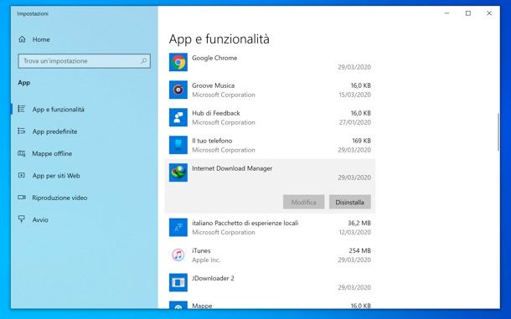
Task: Open the App predefinite section
Action: (85, 131)
